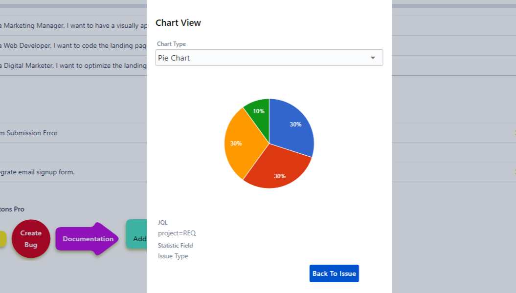
Task: Open the Chart Type dropdown
Action: (269, 58)
